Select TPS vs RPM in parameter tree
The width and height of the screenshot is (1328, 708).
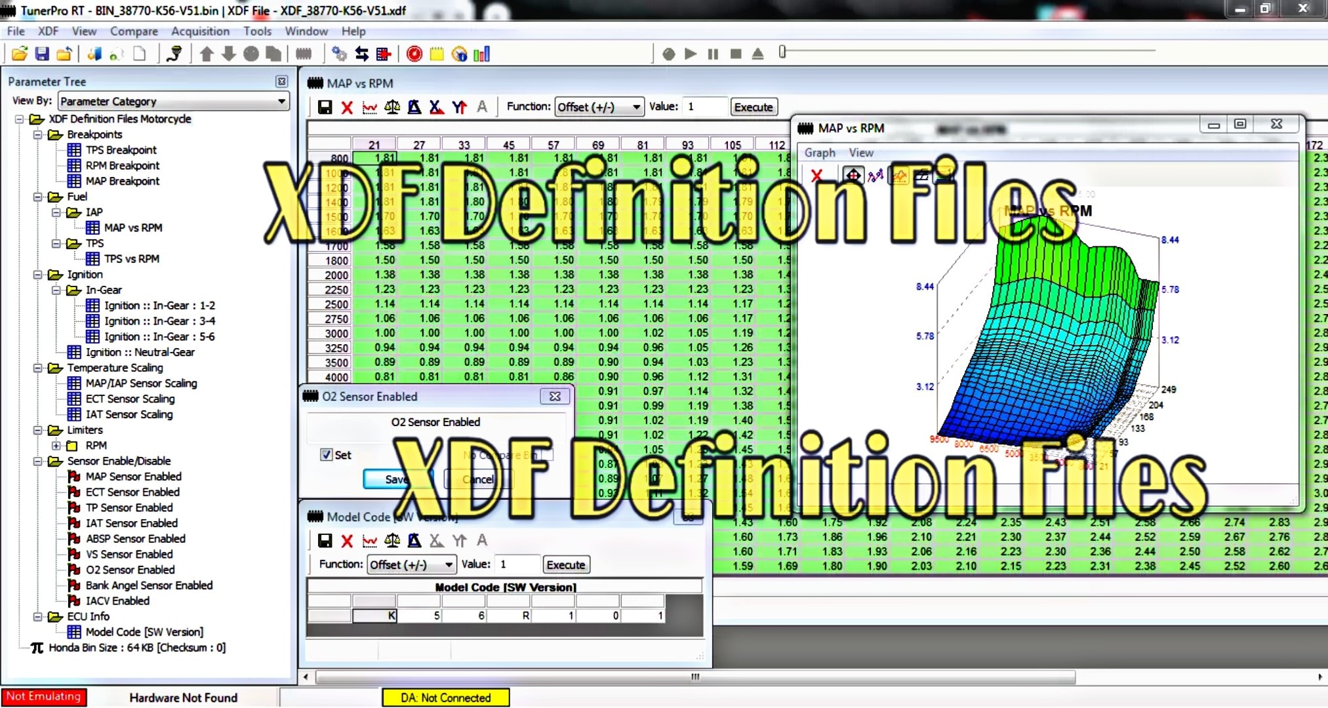pos(131,259)
